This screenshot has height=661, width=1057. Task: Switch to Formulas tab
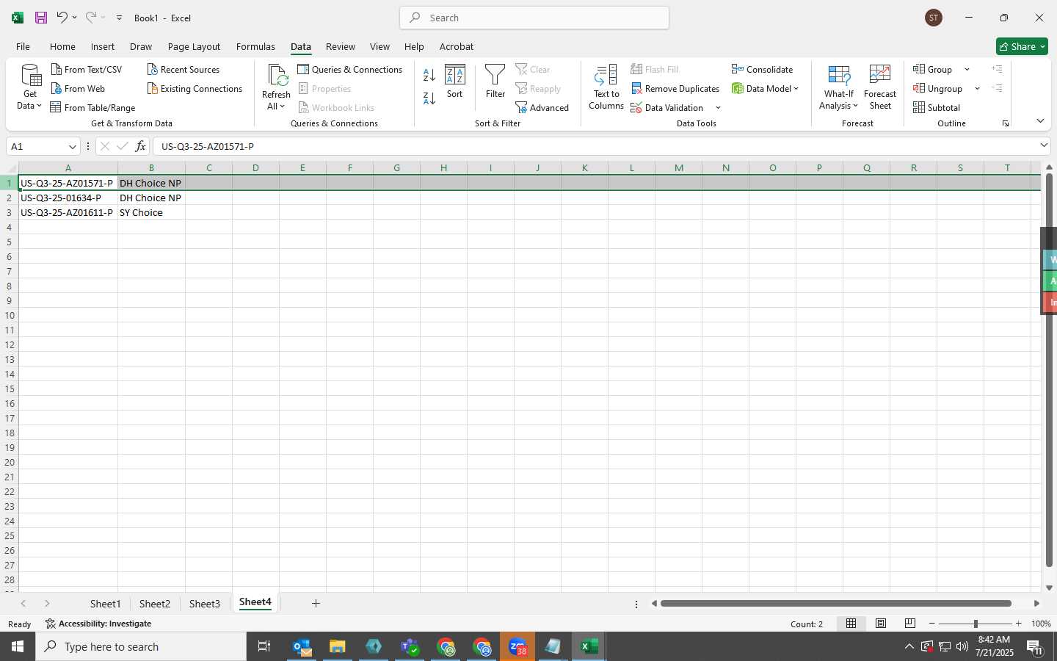click(x=255, y=46)
